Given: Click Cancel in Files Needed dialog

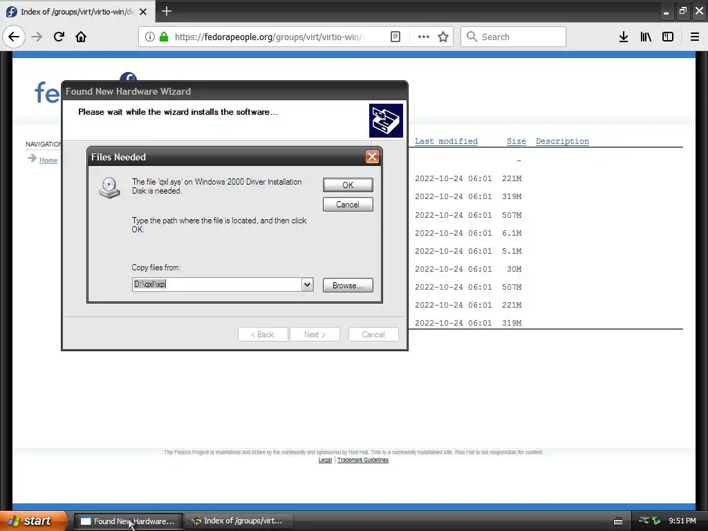Looking at the screenshot, I should pyautogui.click(x=348, y=204).
